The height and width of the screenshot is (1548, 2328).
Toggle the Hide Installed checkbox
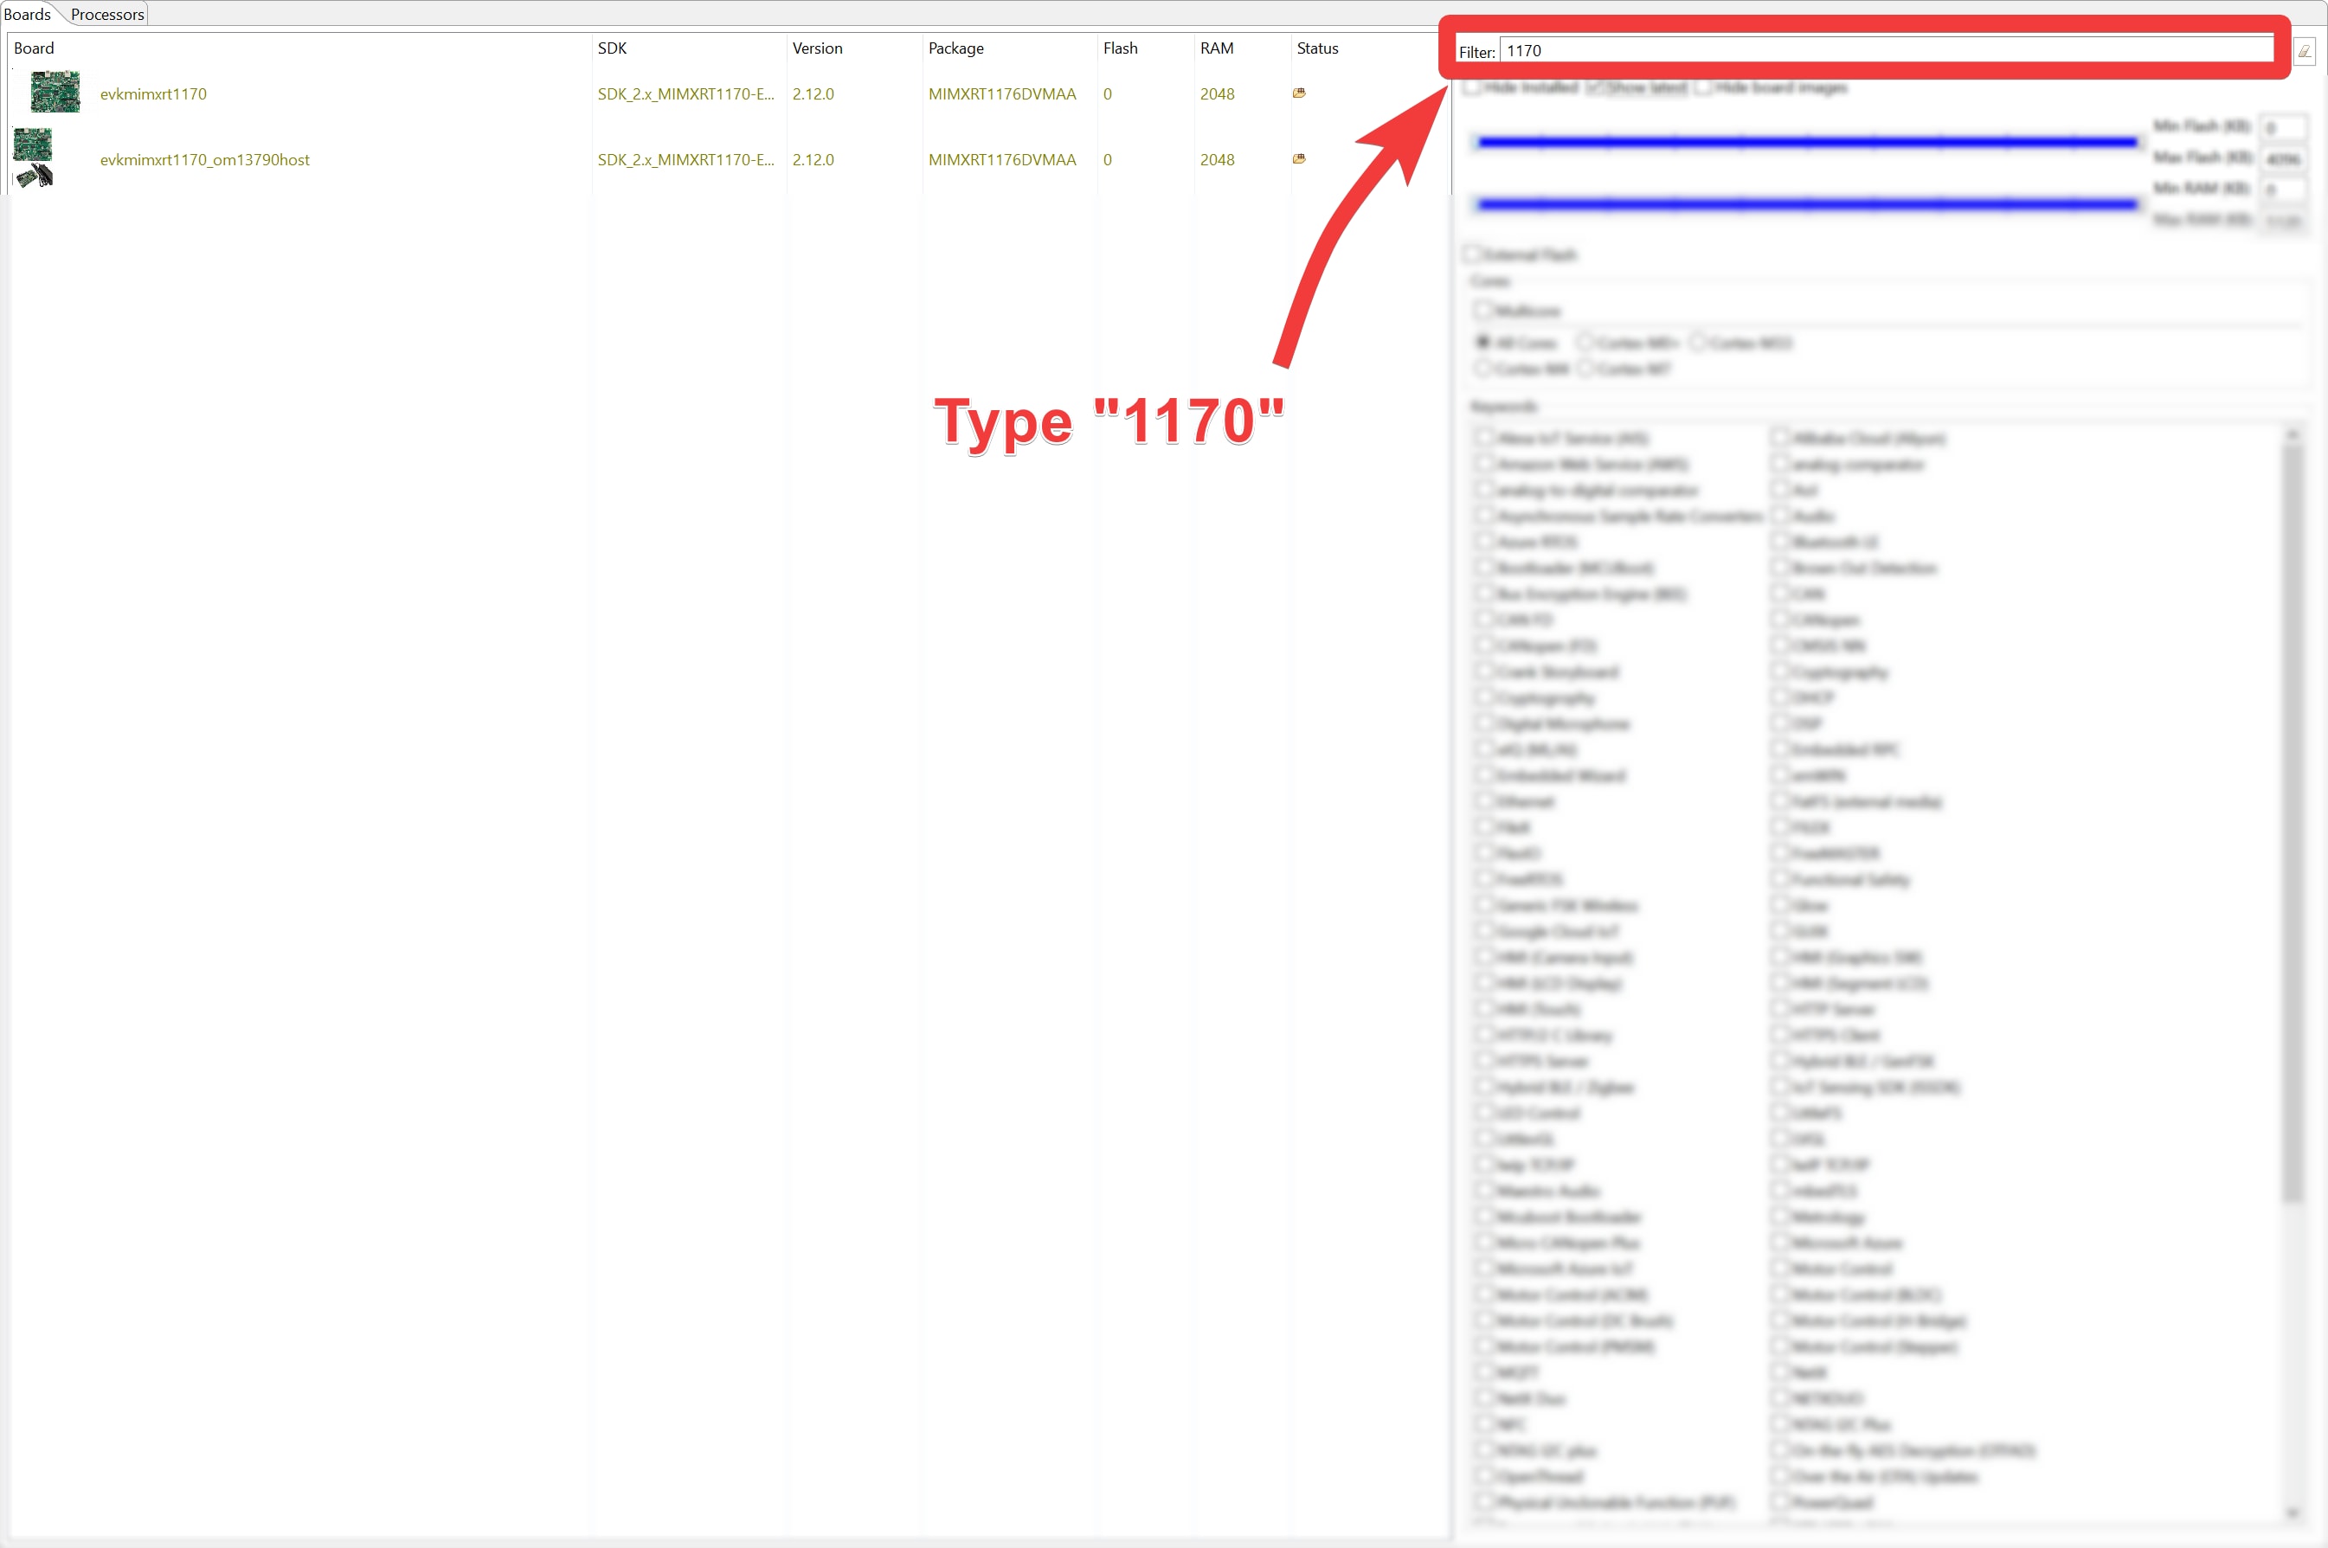point(1472,88)
